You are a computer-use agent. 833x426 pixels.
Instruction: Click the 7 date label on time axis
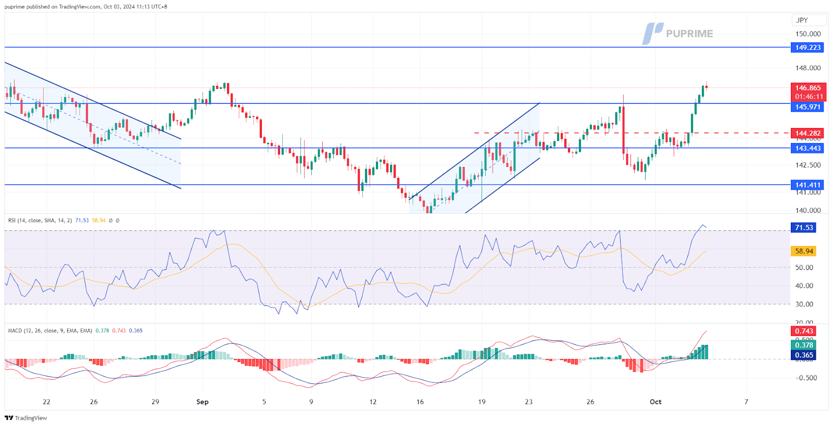pos(746,402)
